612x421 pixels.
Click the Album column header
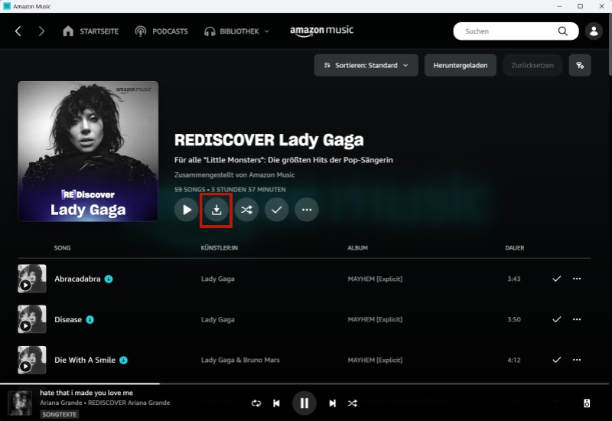pyautogui.click(x=358, y=248)
